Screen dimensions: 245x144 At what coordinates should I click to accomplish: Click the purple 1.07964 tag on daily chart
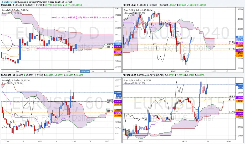point(118,52)
